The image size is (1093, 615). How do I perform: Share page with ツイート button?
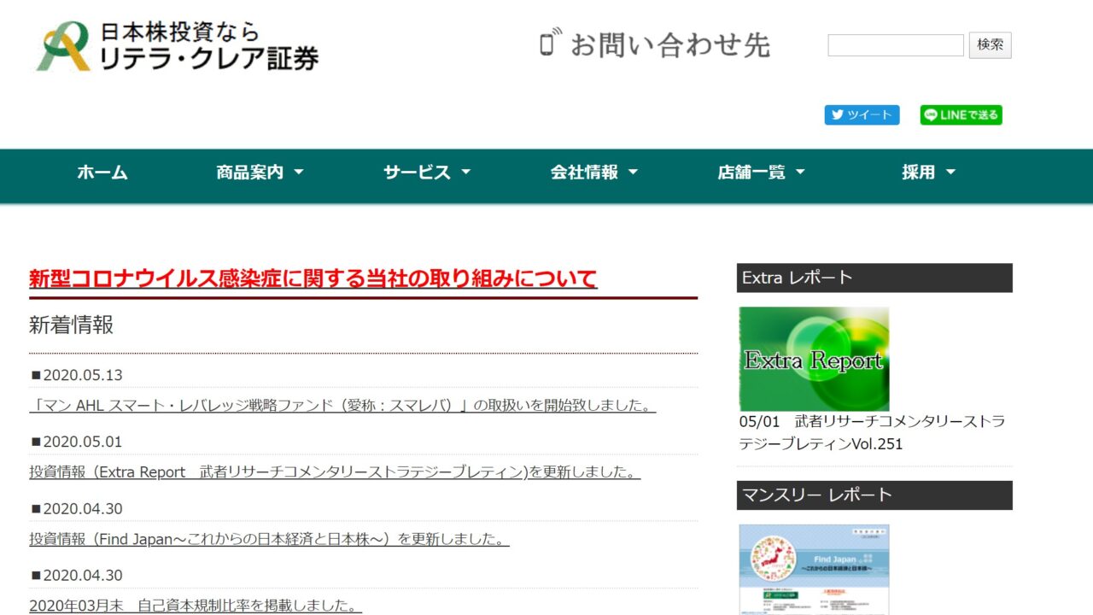[862, 115]
